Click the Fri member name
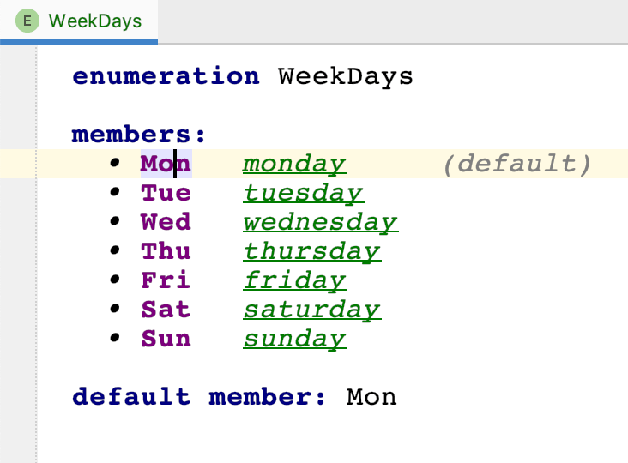 tap(166, 280)
